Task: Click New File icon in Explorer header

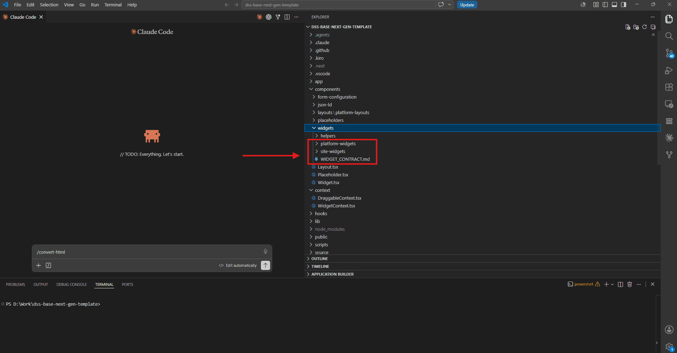Action: click(628, 27)
